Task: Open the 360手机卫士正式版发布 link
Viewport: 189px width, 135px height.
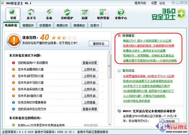Action: 146,86
